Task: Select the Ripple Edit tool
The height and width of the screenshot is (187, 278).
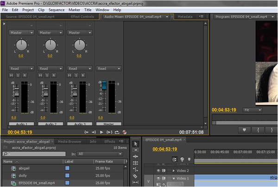Action: click(135, 156)
